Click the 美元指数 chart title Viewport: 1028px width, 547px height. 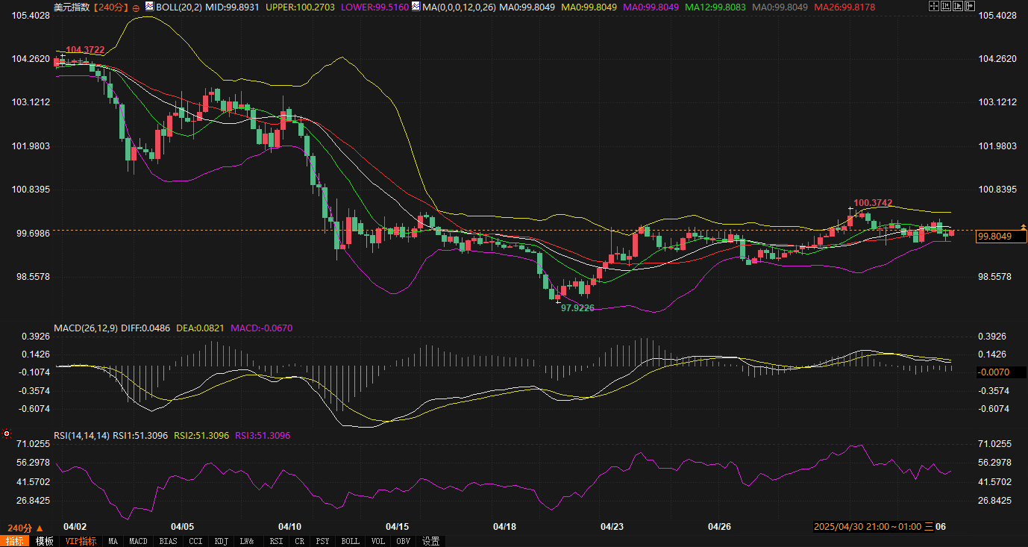click(x=72, y=7)
